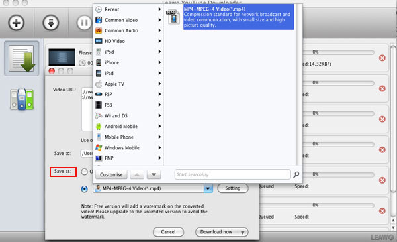
Task: Click the format list down arrow button
Action: click(154, 174)
